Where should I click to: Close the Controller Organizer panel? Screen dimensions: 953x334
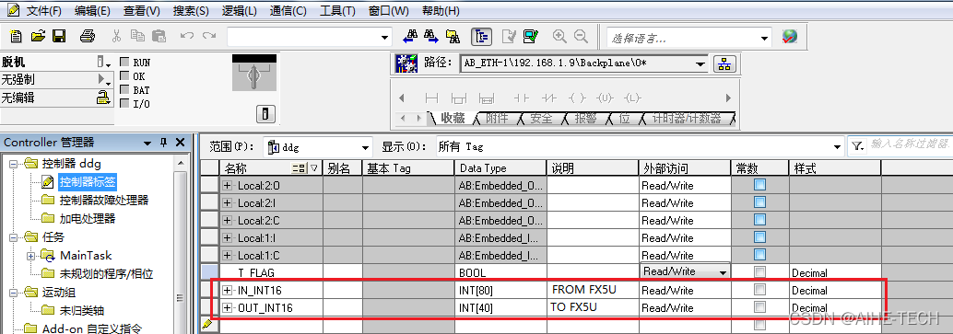[x=180, y=143]
